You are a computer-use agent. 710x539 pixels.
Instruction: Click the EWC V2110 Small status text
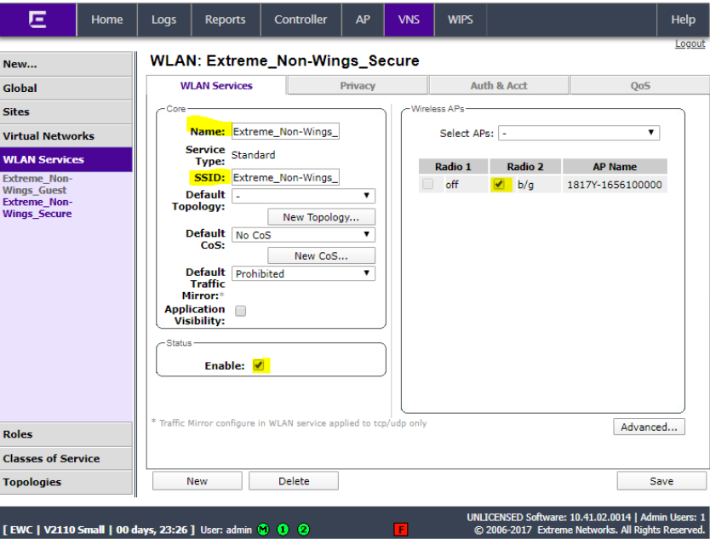(99, 530)
